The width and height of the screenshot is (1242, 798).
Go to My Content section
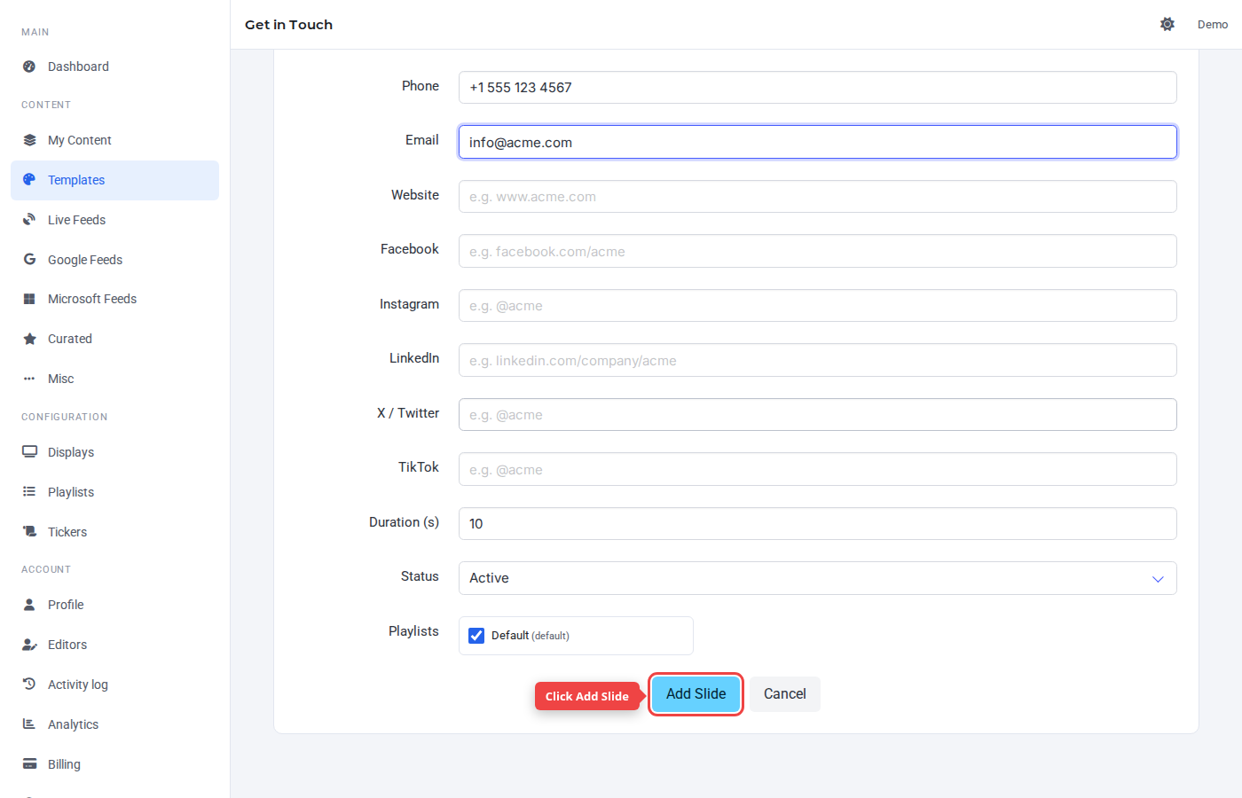click(114, 140)
